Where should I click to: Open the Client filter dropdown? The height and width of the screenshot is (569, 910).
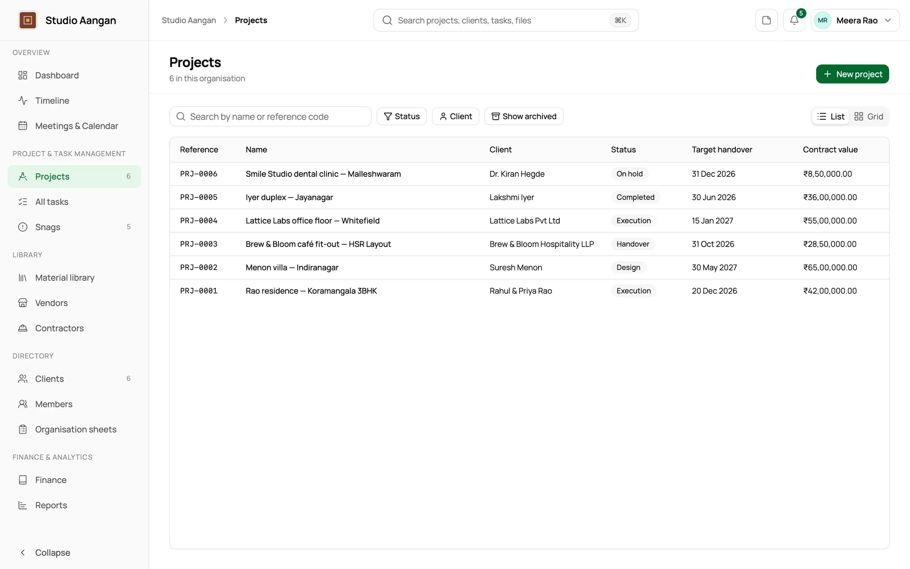(455, 116)
